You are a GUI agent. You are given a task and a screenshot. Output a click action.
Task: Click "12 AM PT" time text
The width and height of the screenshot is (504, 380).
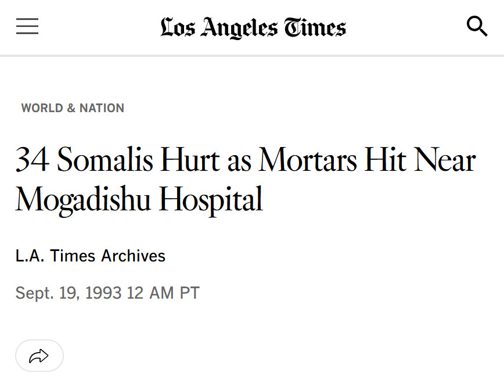tap(163, 292)
